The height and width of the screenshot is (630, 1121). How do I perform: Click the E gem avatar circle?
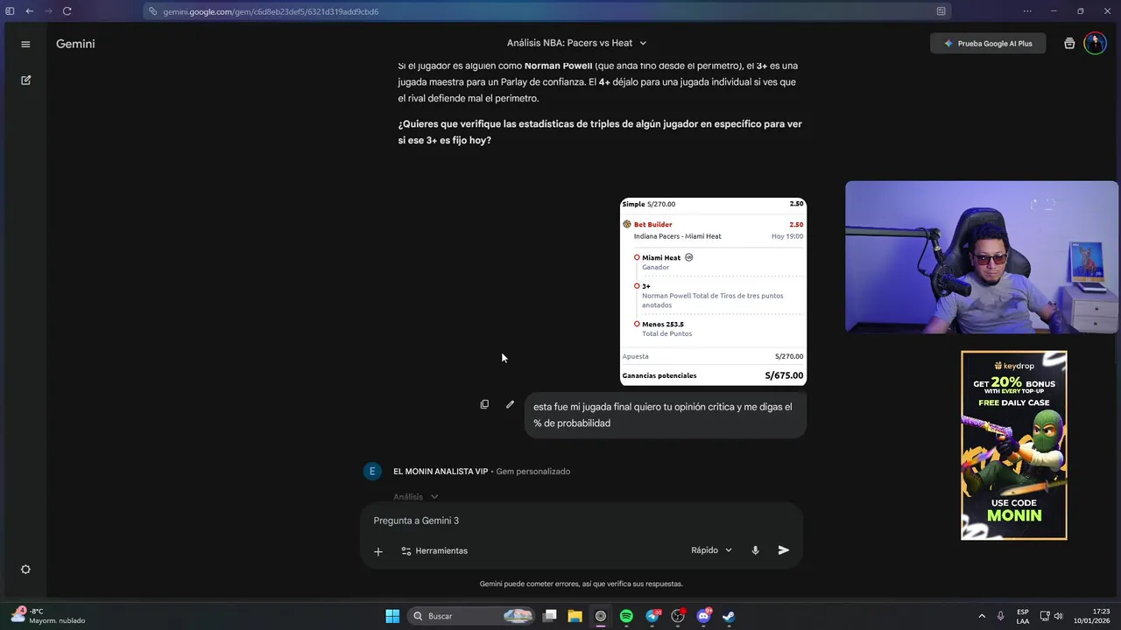pyautogui.click(x=372, y=472)
